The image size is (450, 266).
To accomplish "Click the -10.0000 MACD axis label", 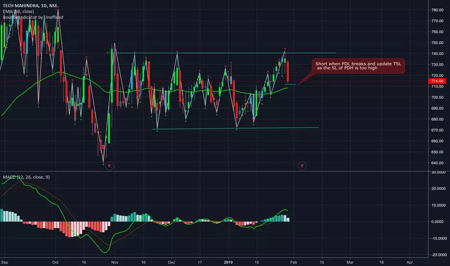I will point(438,238).
